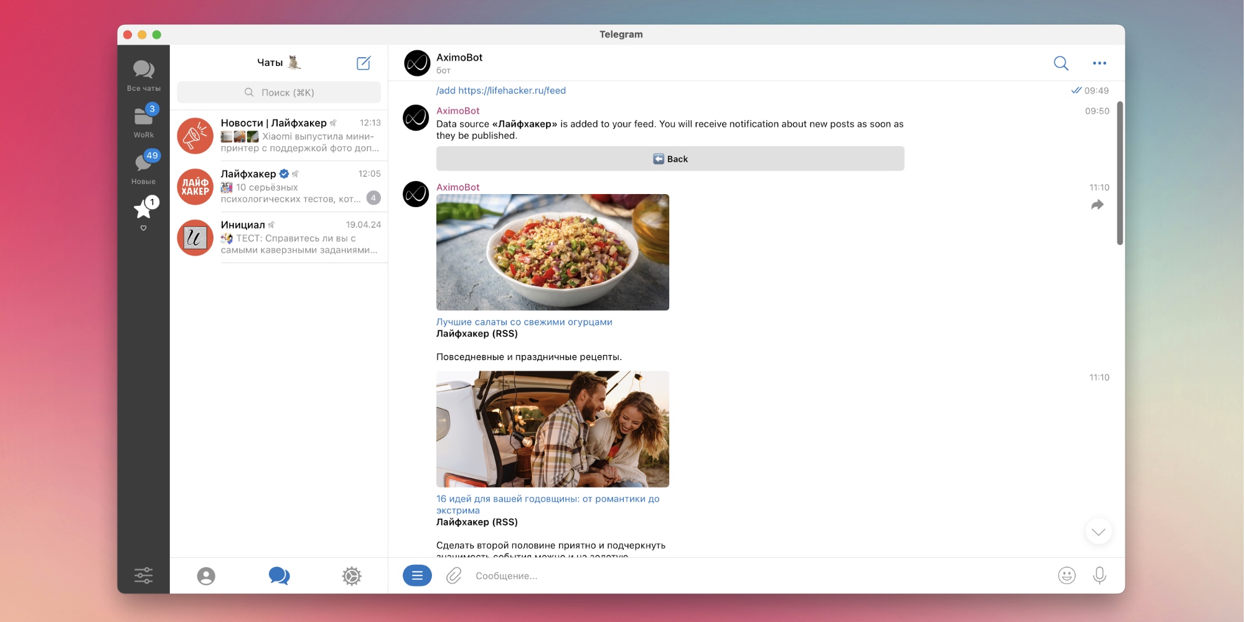Click the 12:13 time on Новости chat
Viewport: 1245px width, 622px height.
coord(370,123)
